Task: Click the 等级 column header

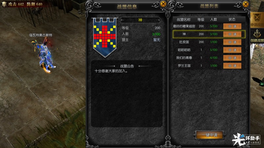Action: [x=201, y=19]
